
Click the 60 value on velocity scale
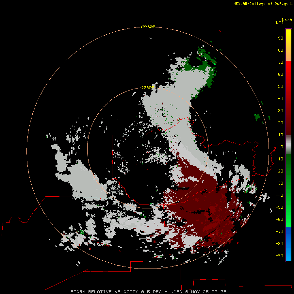281,74
